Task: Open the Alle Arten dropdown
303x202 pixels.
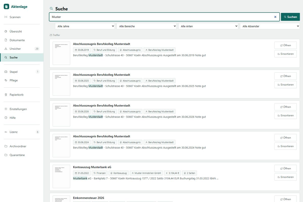Action: click(x=208, y=26)
